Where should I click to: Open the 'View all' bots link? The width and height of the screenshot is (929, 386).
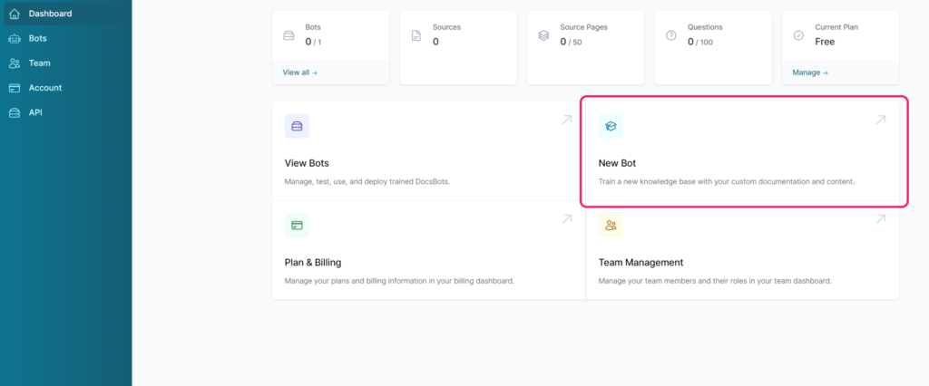point(300,72)
